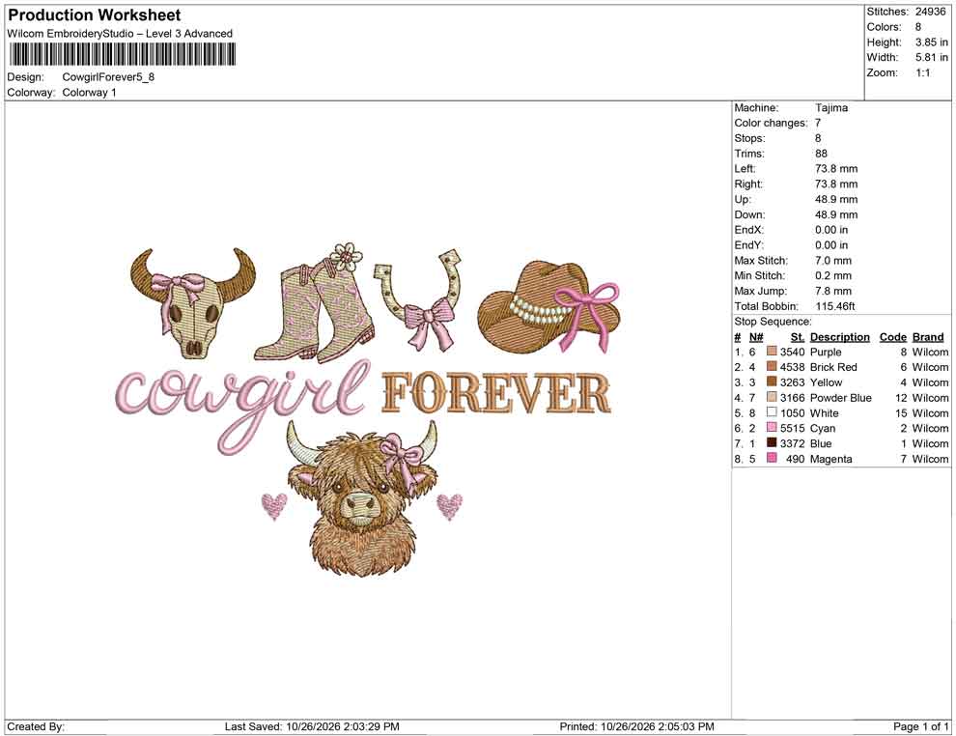Click the highland cow embroidery motif
The width and height of the screenshot is (956, 736).
(362, 498)
